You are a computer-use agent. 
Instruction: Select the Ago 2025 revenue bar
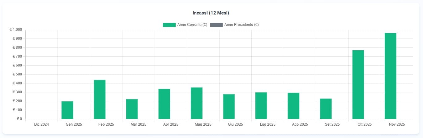click(x=293, y=106)
